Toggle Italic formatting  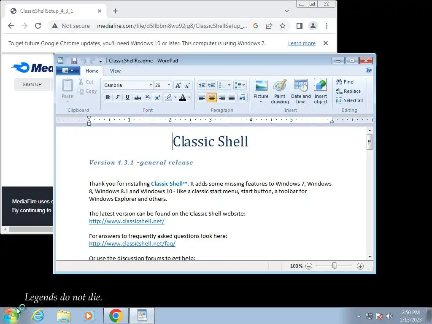[x=118, y=97]
